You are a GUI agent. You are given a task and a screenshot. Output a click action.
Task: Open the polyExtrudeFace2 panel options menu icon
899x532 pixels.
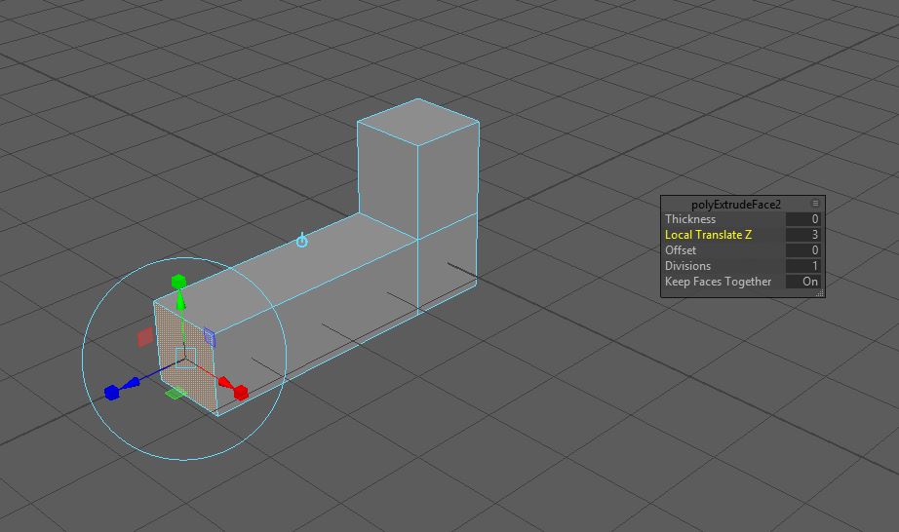pyautogui.click(x=815, y=204)
